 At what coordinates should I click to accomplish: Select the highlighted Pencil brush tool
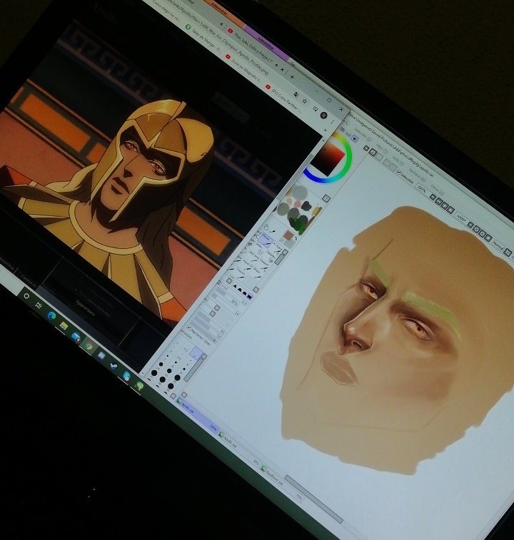click(x=266, y=239)
